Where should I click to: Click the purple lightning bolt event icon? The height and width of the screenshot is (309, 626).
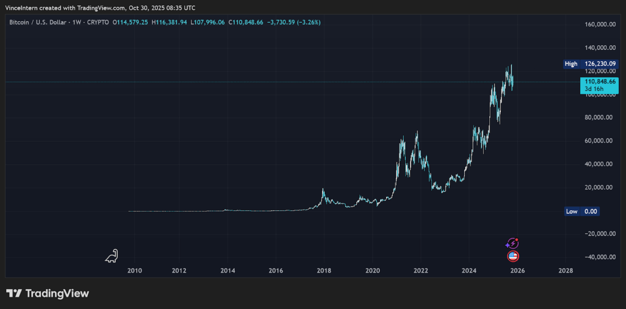click(512, 243)
